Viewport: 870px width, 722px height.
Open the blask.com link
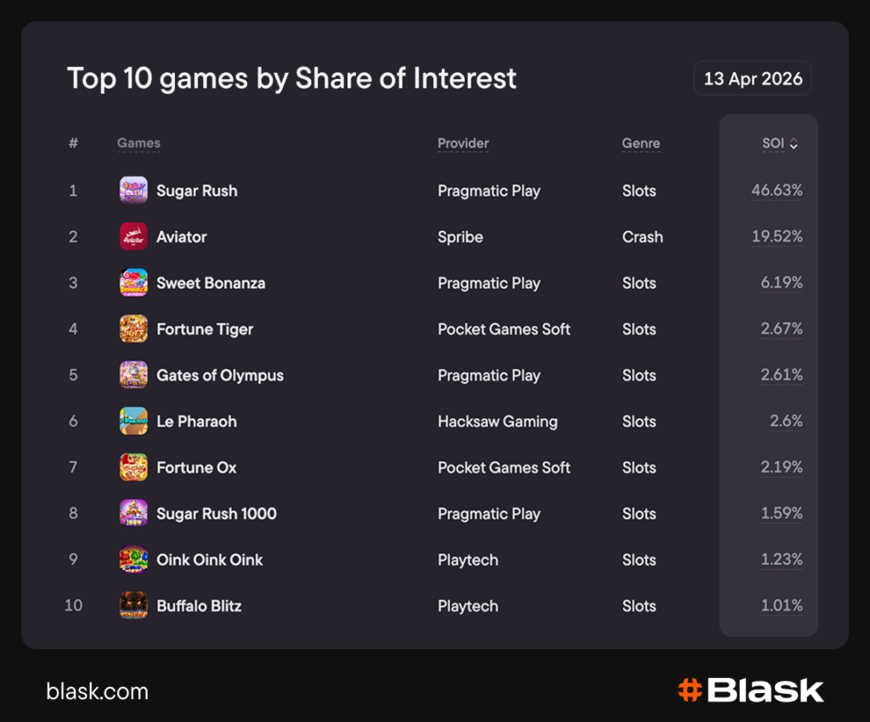pos(97,691)
